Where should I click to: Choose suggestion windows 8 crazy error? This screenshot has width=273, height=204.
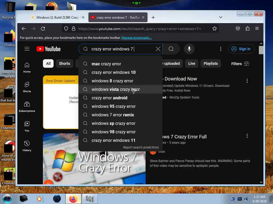(121, 81)
